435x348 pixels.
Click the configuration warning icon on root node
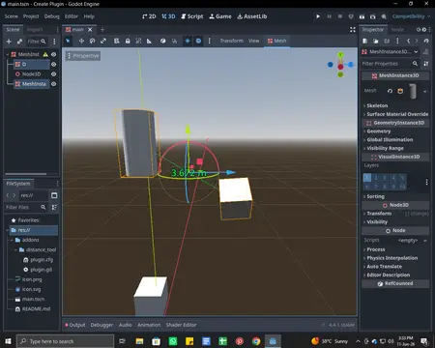pyautogui.click(x=45, y=54)
